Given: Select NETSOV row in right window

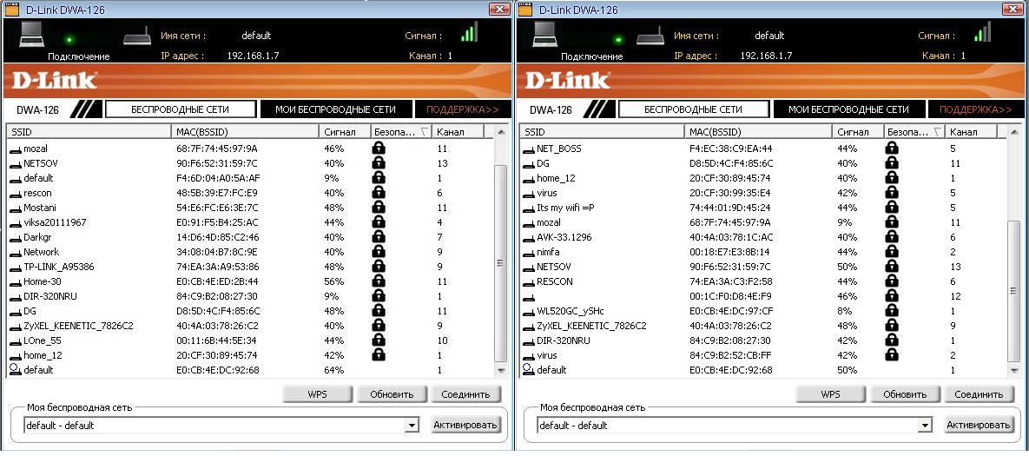Looking at the screenshot, I should click(762, 267).
